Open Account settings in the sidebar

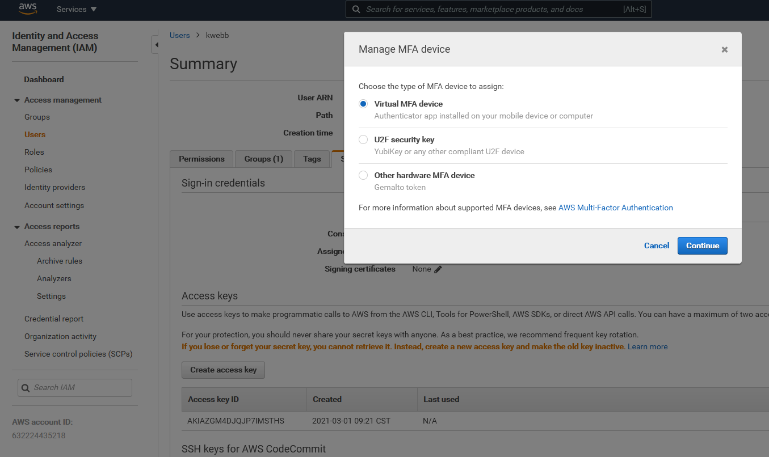click(54, 205)
